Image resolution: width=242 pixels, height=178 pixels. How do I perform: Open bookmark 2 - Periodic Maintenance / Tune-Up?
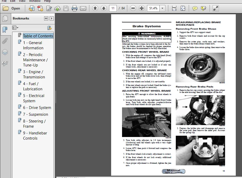(x=35, y=60)
